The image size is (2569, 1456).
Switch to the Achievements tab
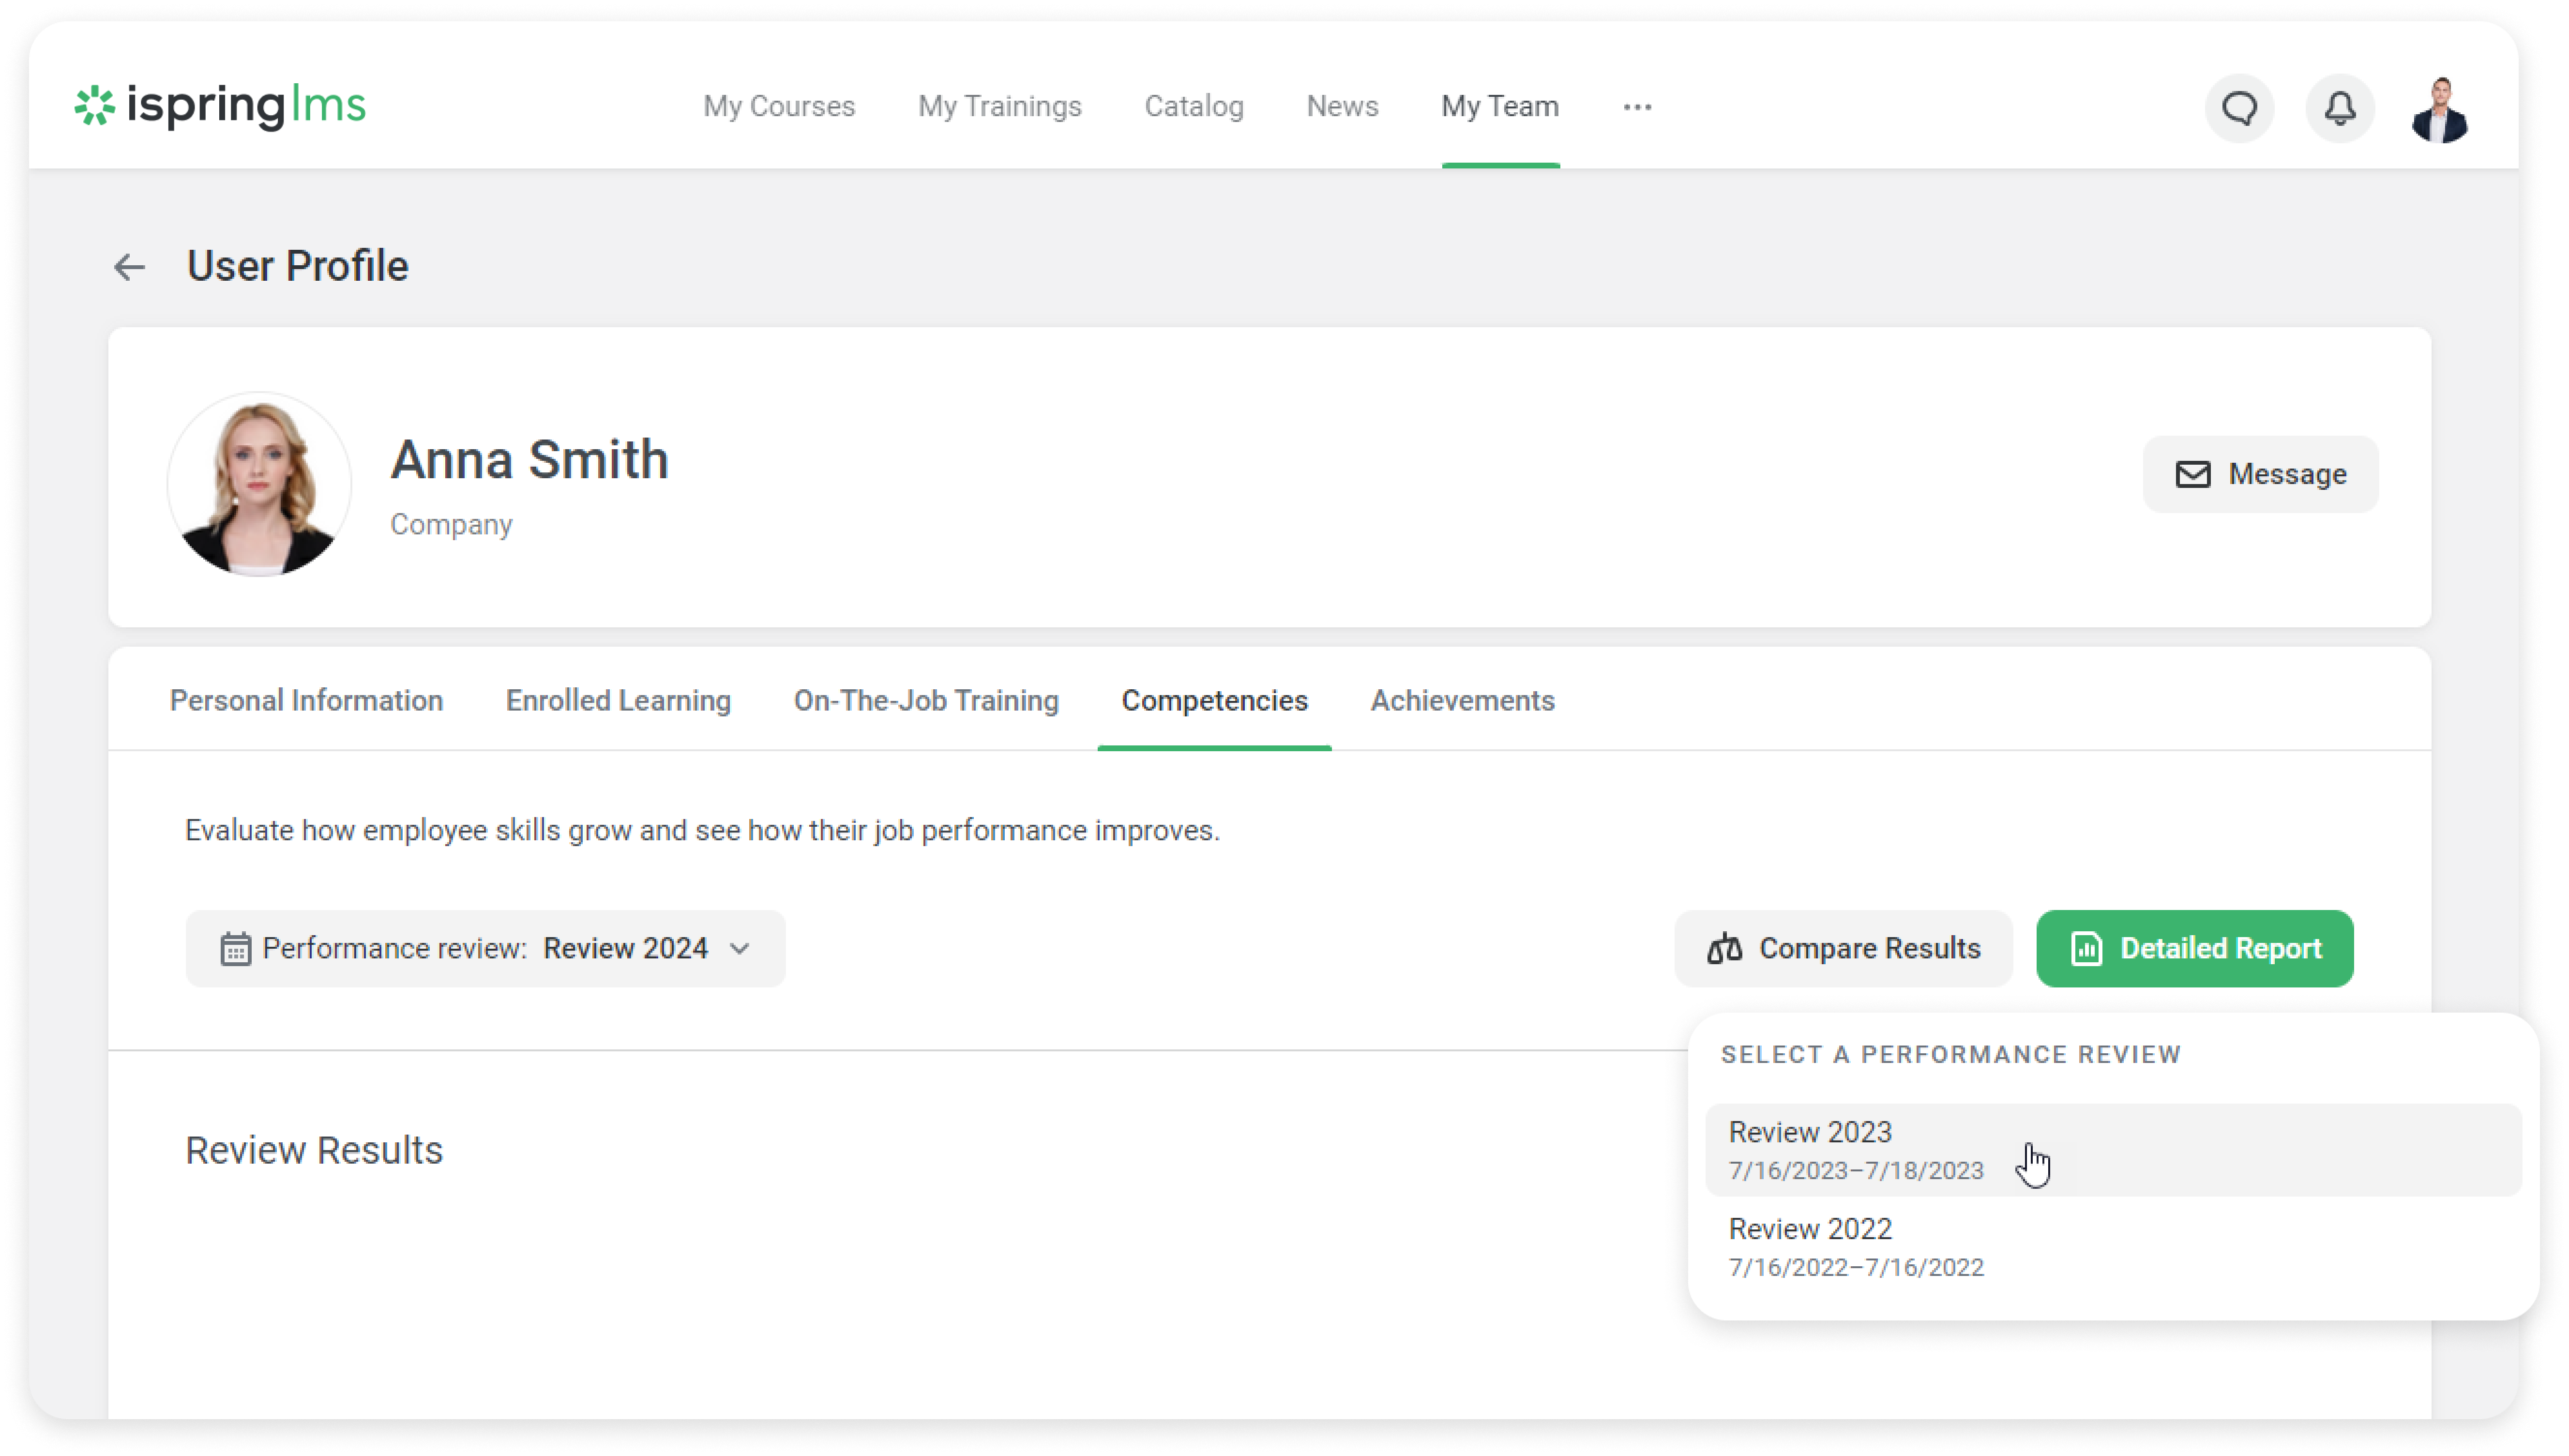click(1462, 700)
